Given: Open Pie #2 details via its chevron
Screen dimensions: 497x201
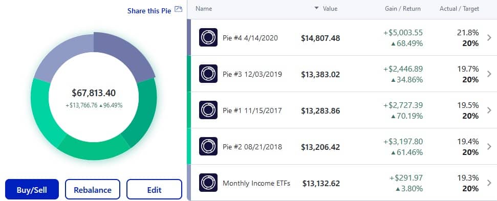Looking at the screenshot, I should pyautogui.click(x=489, y=147).
